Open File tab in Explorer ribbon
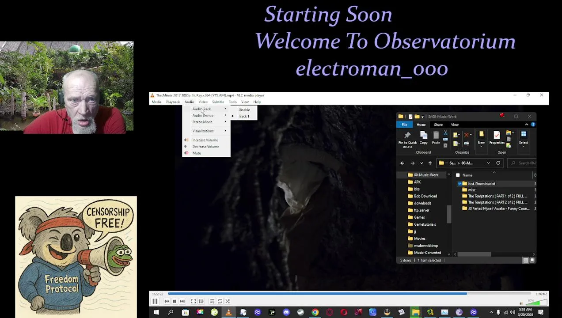Image resolution: width=562 pixels, height=318 pixels. 404,125
